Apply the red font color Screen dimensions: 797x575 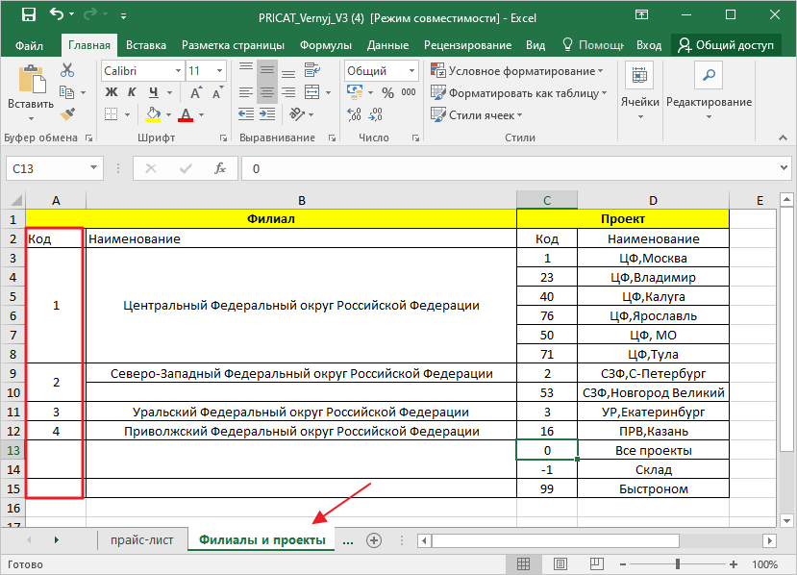click(186, 114)
